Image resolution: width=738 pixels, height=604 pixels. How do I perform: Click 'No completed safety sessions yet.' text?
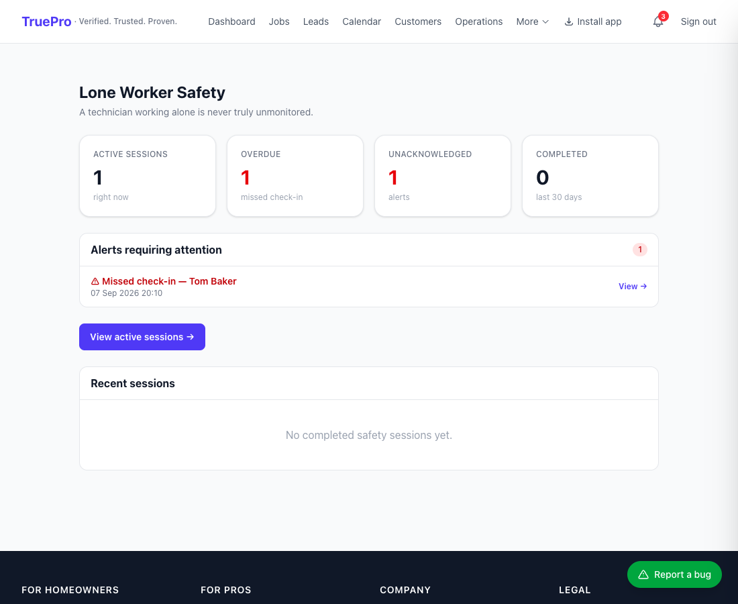(369, 435)
